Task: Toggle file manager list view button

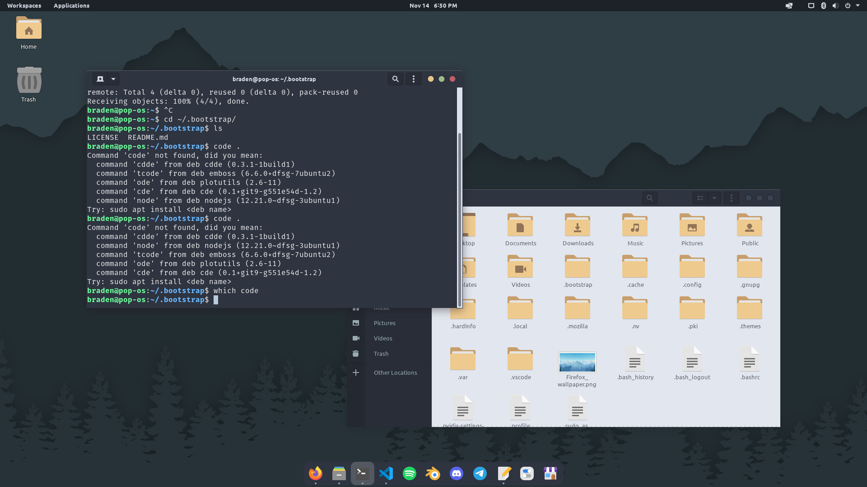Action: 700,198
